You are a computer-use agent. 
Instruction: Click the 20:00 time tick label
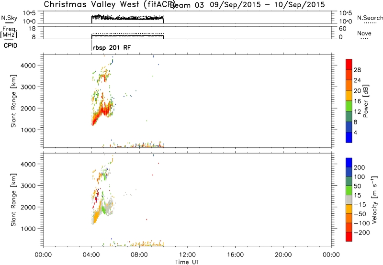click(x=283, y=255)
